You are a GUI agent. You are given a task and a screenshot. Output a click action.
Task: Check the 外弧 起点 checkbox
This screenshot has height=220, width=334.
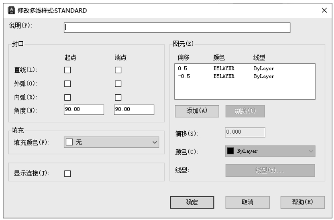(68, 83)
